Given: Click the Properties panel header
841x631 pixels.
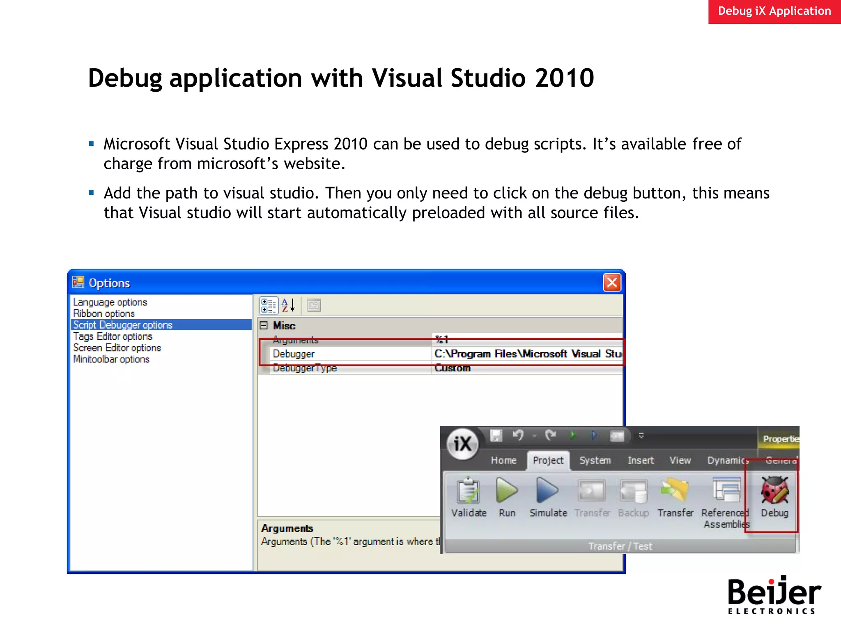Looking at the screenshot, I should point(779,438).
